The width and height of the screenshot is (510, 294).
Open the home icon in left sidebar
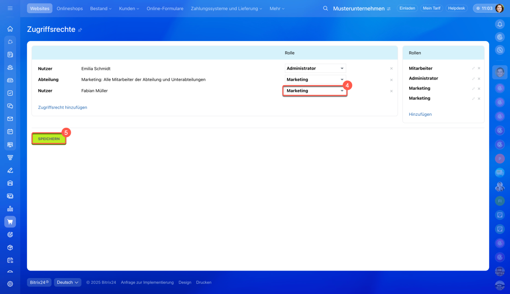(x=10, y=29)
